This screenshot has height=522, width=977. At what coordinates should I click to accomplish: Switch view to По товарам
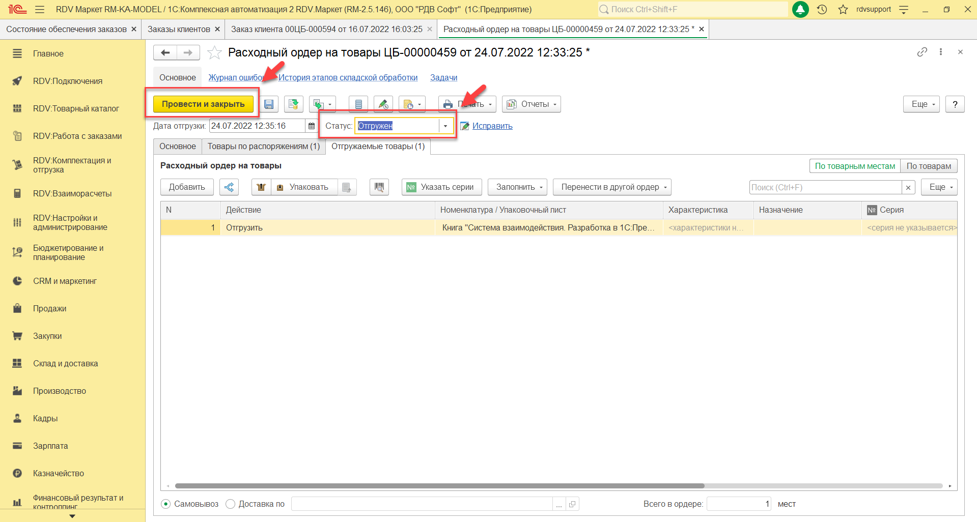coord(929,166)
